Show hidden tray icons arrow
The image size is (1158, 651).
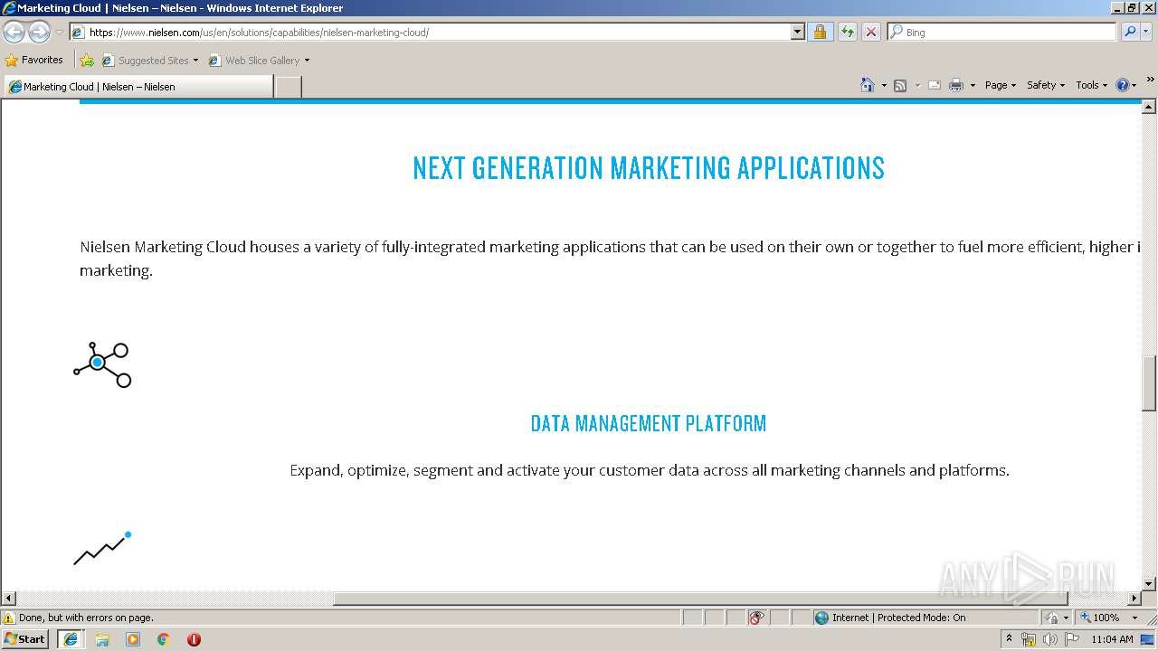[x=1010, y=638]
